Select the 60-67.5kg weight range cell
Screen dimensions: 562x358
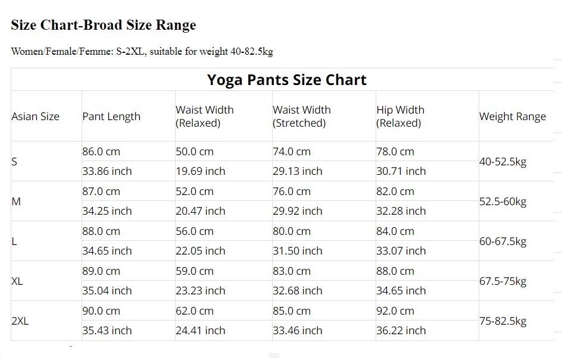(503, 241)
